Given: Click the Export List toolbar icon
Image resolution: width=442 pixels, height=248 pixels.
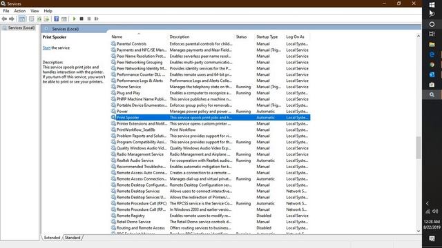Looking at the screenshot, I should coord(46,19).
